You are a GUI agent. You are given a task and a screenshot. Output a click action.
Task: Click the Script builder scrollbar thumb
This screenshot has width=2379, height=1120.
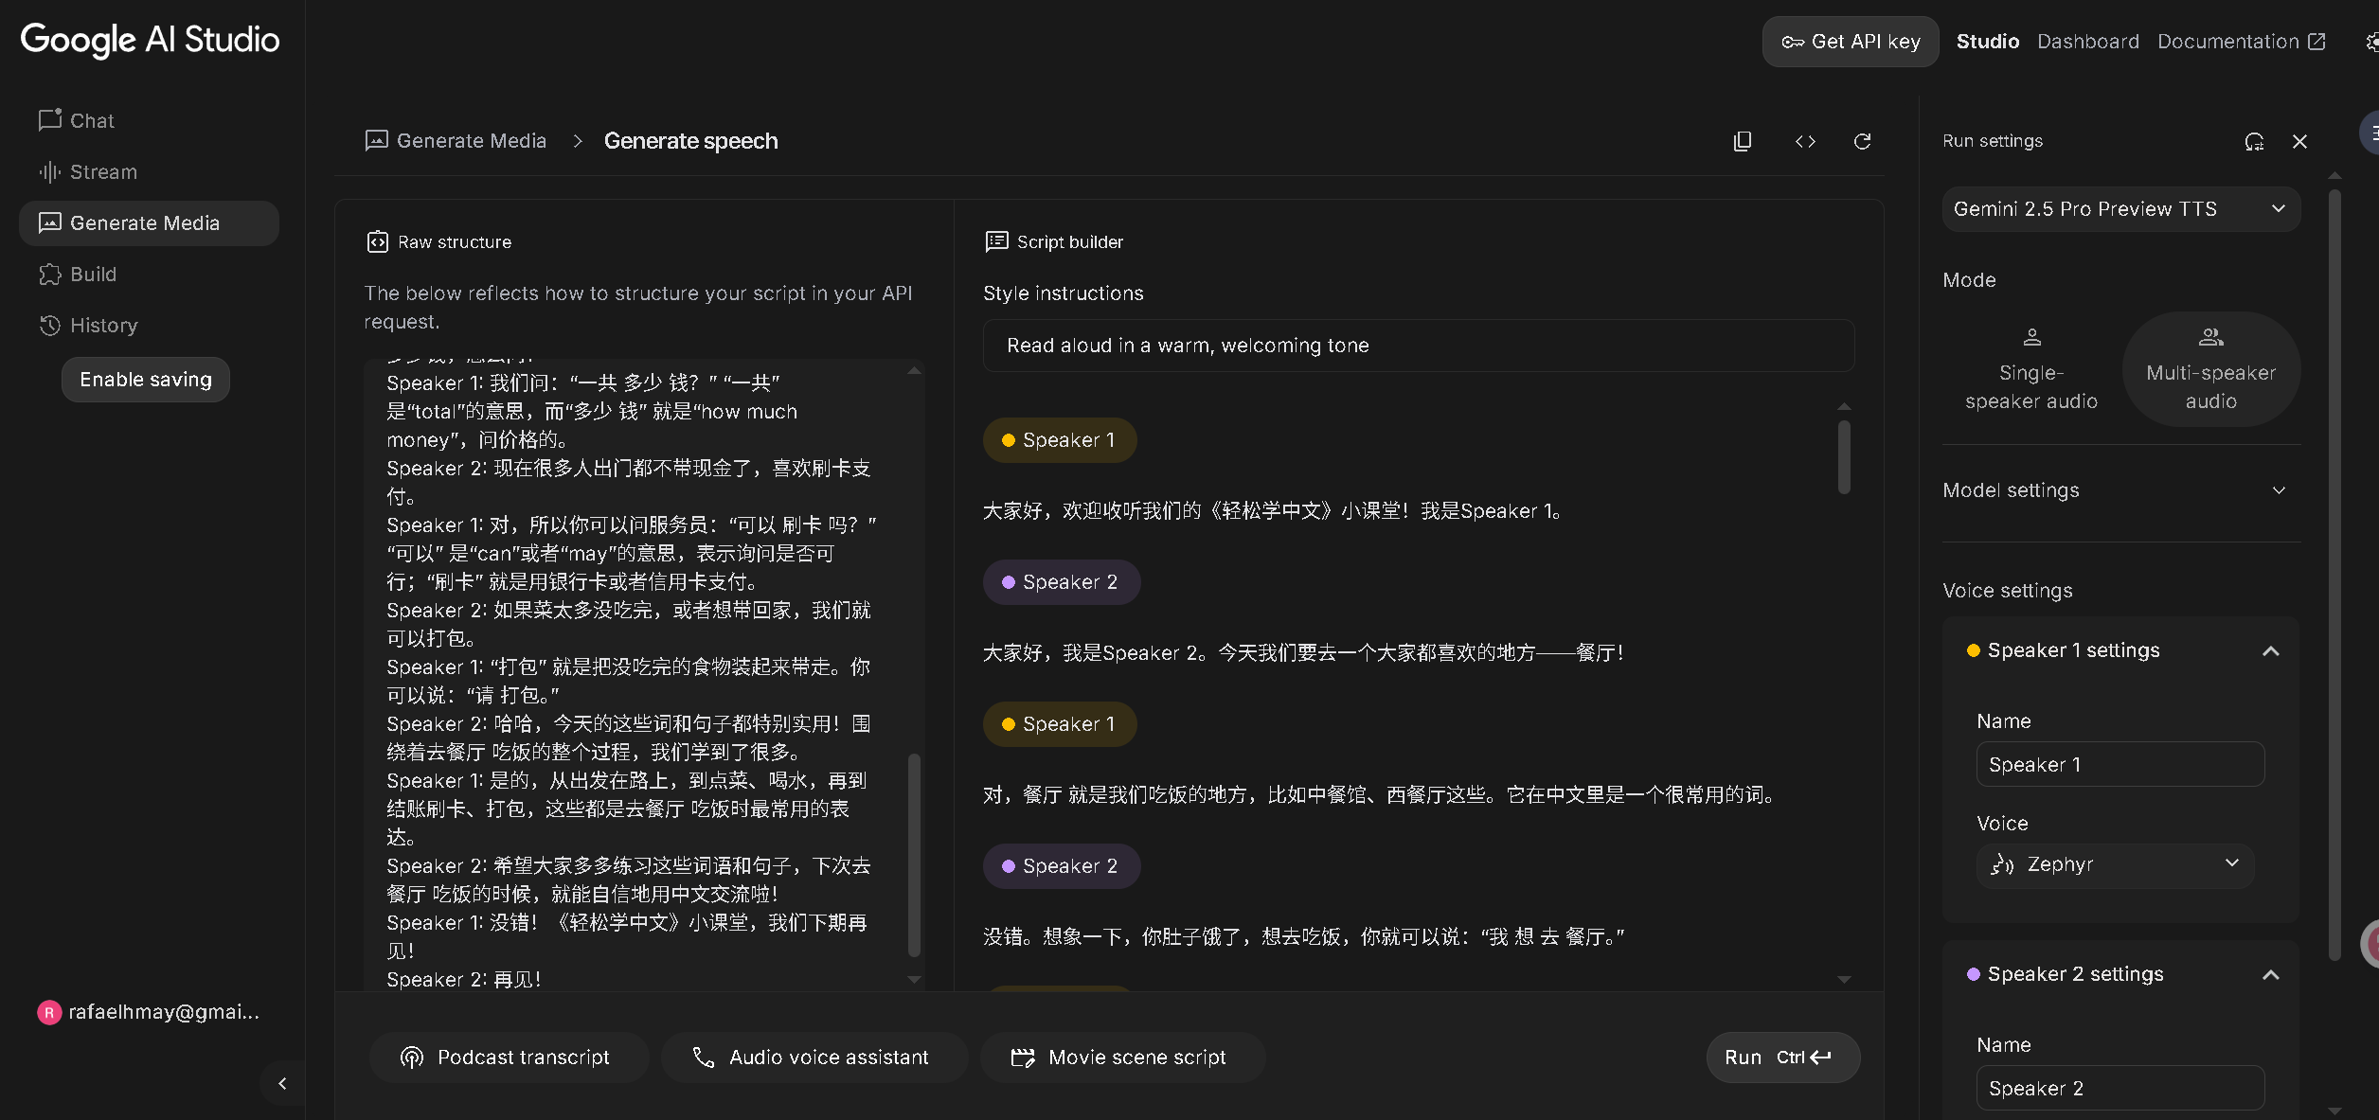[1843, 456]
